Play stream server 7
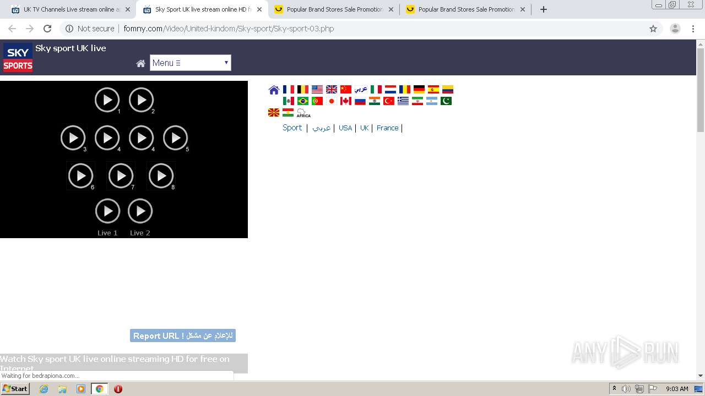The height and width of the screenshot is (396, 705). 121,176
